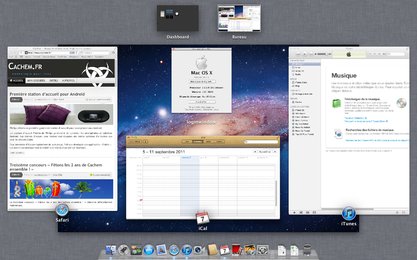Open iTunes from the Dock

187,250
